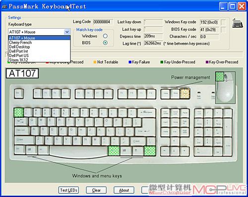
Task: Click the Test LEDs button
Action: coord(68,190)
